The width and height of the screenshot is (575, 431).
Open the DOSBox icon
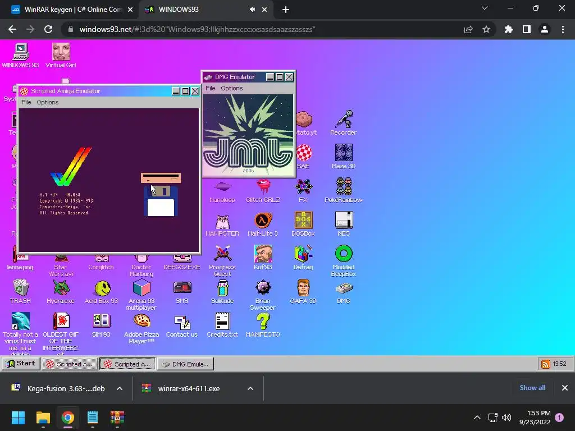click(303, 223)
